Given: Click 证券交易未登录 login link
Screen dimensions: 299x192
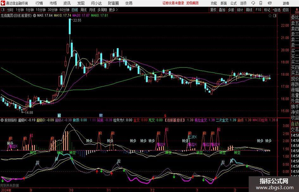Looking at the screenshot, I should [x=173, y=3].
